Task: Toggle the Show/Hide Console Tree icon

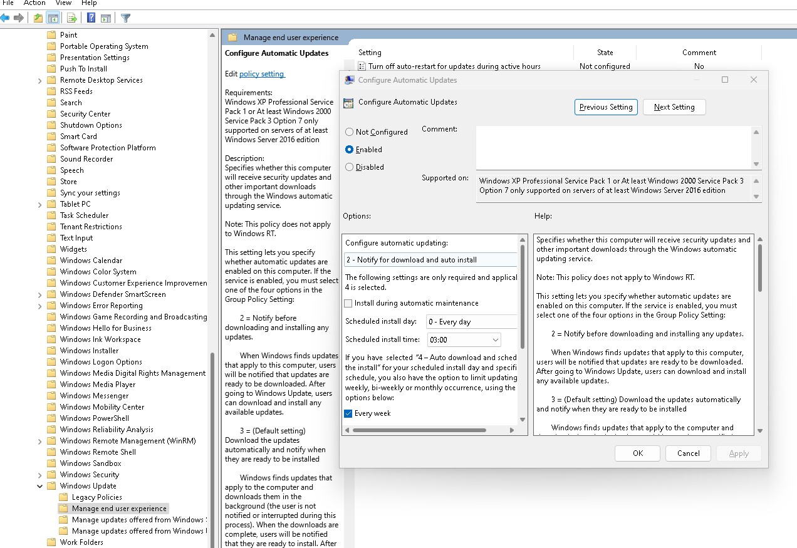Action: tap(53, 18)
